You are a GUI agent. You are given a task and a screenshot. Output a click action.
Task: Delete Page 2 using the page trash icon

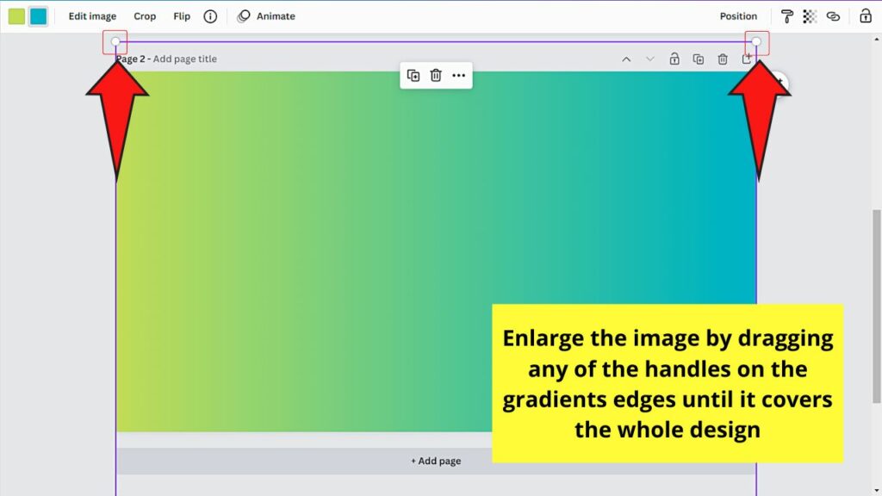[x=723, y=59]
